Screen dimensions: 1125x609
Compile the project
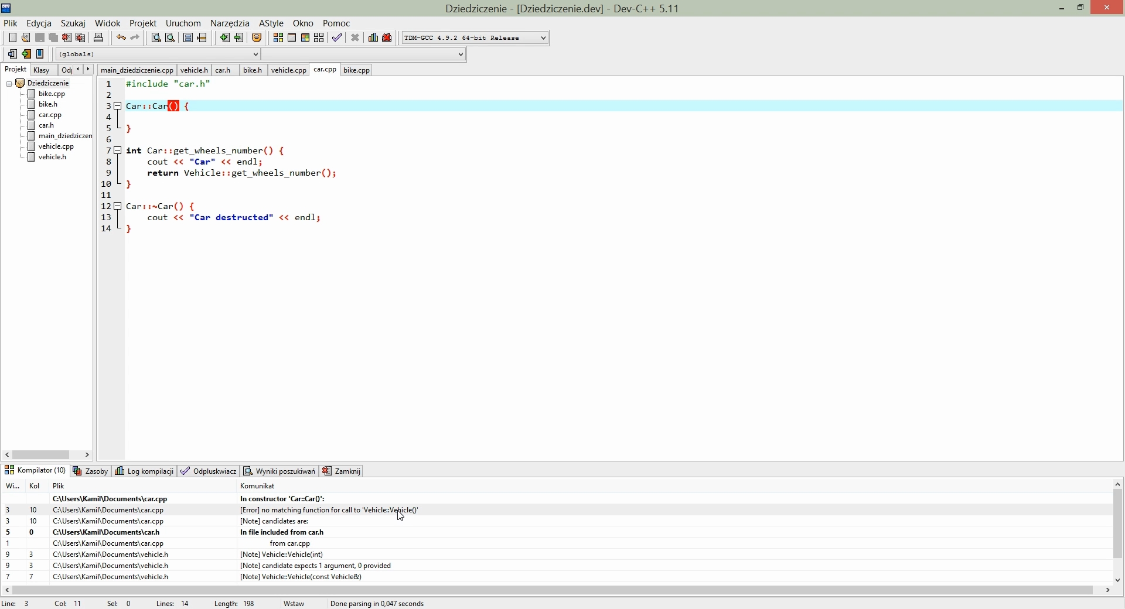(278, 37)
